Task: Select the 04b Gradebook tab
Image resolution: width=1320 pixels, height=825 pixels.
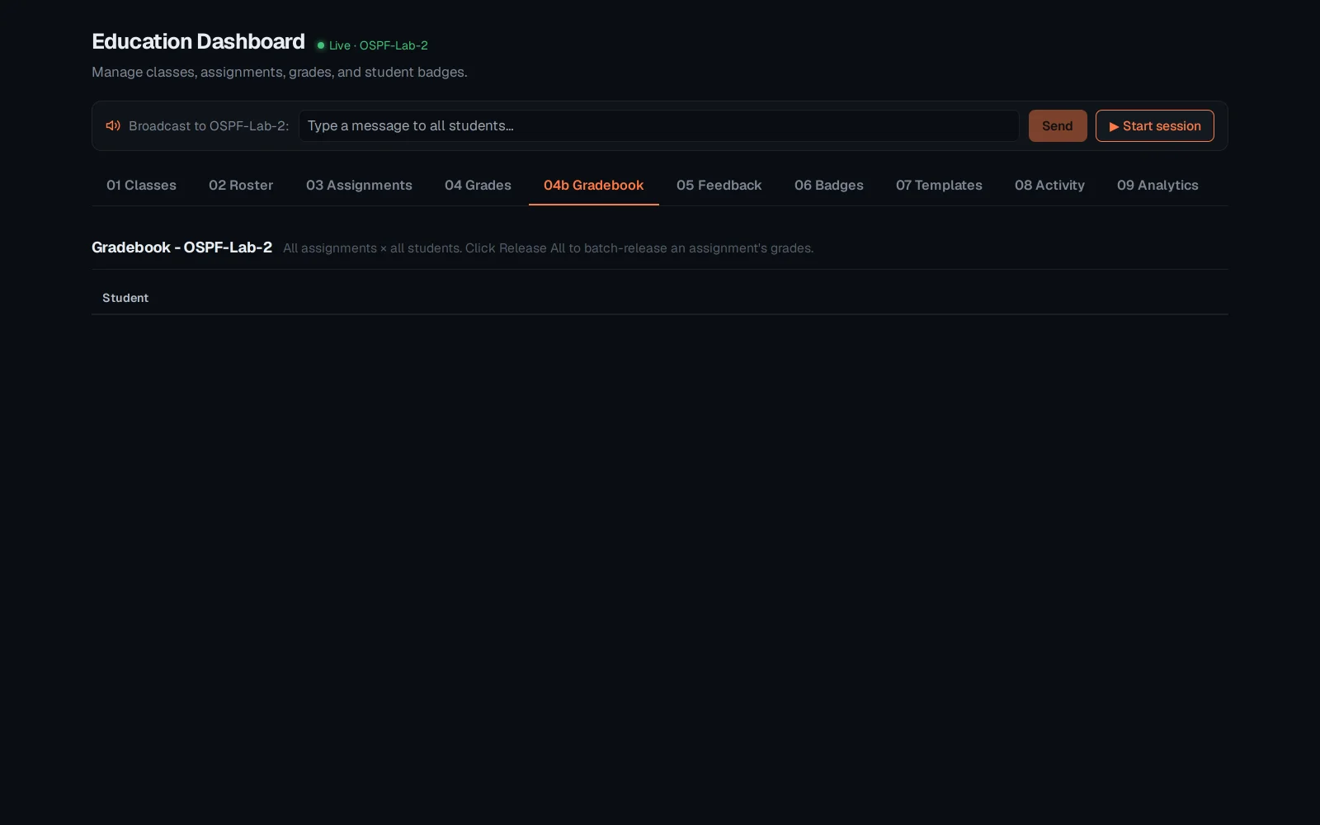Action: (593, 185)
